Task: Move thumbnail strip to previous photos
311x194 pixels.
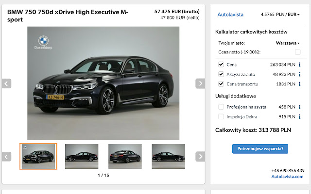Action: point(6,157)
